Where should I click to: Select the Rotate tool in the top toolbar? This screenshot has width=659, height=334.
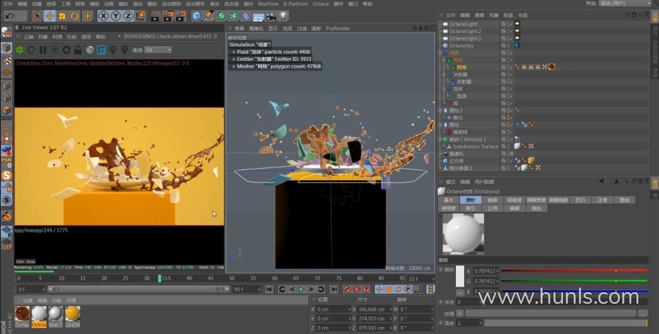(x=75, y=15)
